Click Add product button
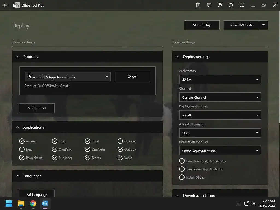The width and height of the screenshot is (280, 210). pos(37,108)
